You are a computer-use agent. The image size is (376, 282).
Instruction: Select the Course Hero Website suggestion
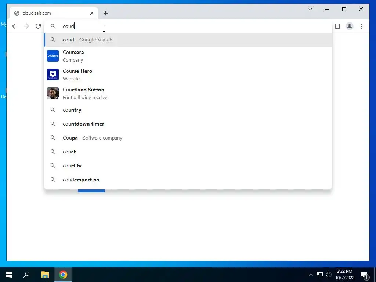click(188, 75)
